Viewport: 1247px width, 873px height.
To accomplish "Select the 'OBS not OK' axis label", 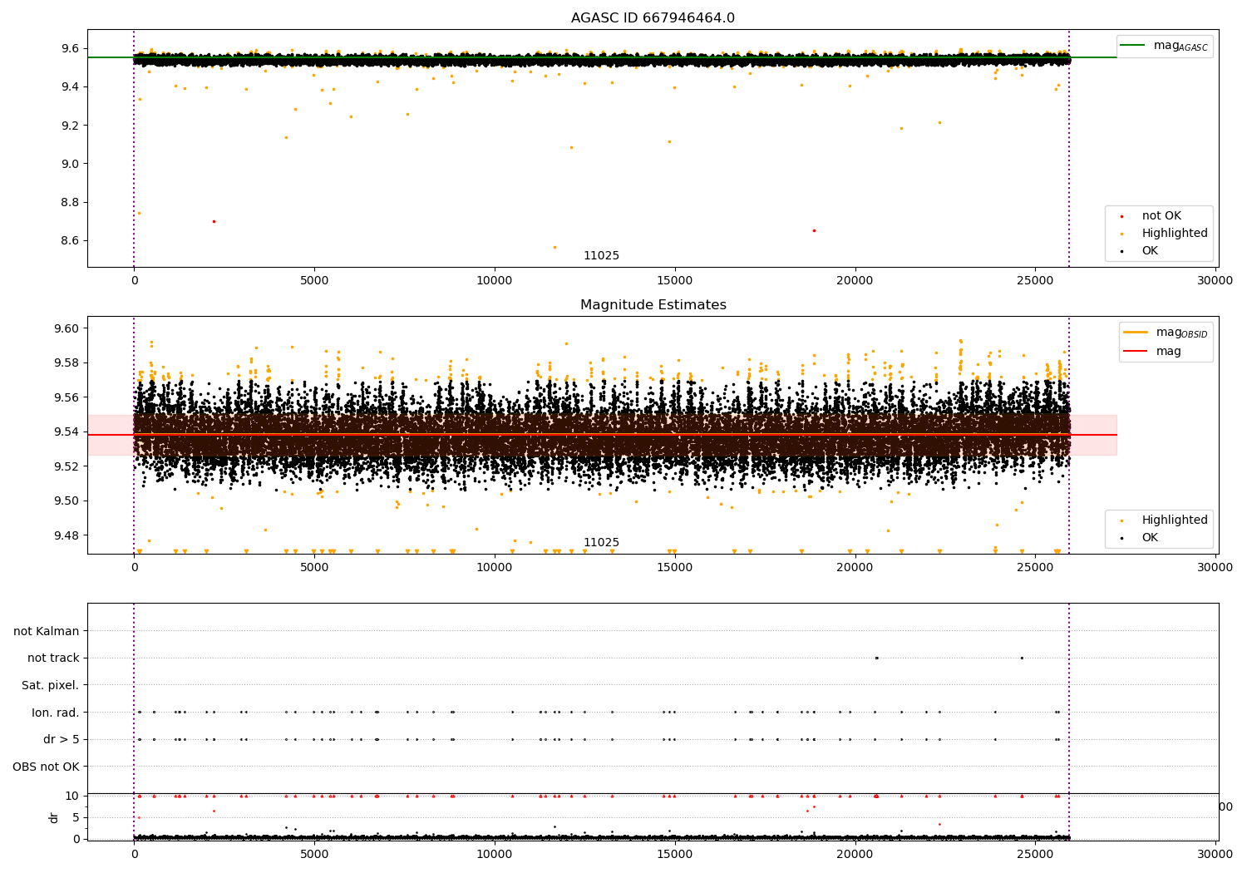I will (47, 767).
